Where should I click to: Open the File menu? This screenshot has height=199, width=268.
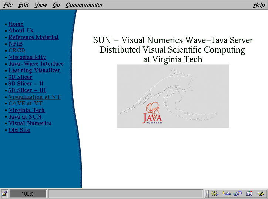click(x=8, y=5)
